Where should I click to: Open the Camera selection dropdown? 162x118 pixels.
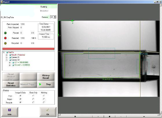[55, 17]
